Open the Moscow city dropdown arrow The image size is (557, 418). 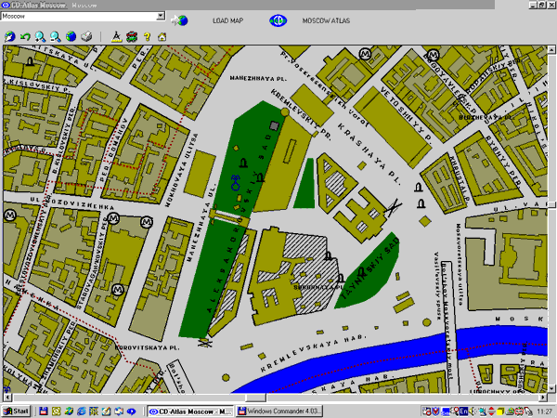tap(161, 16)
